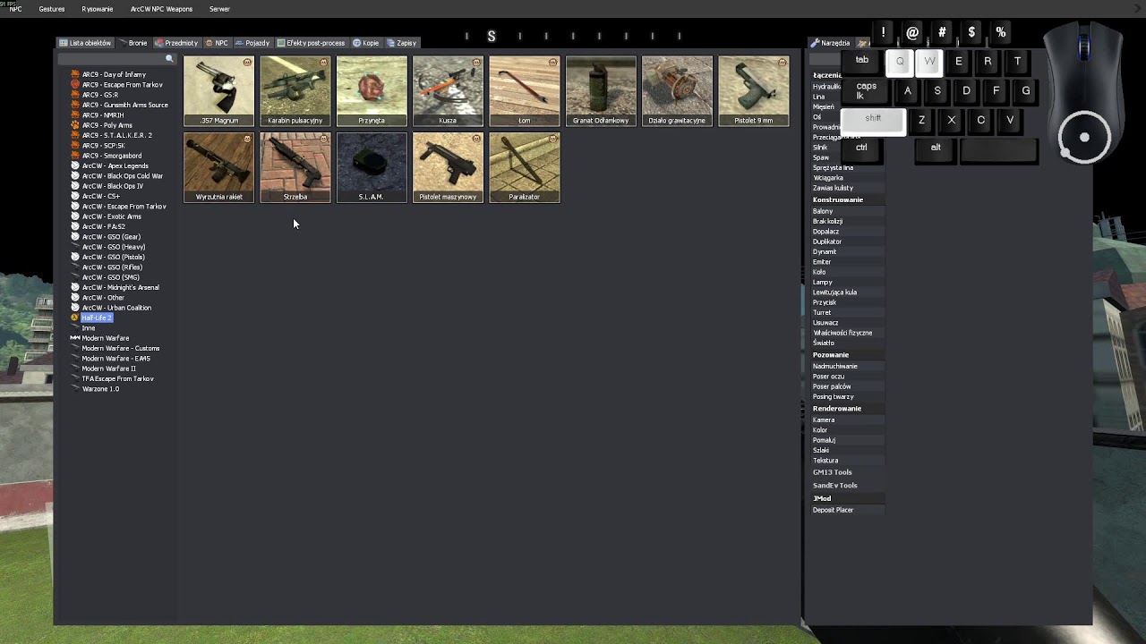Collapse the Konstruowanie tool section

click(846, 199)
